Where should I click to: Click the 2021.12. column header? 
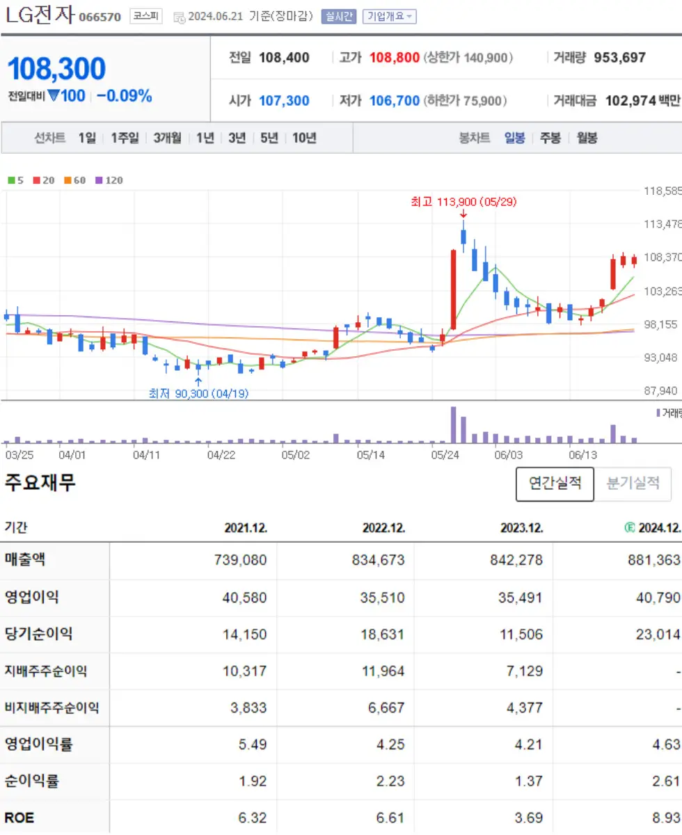[x=246, y=528]
